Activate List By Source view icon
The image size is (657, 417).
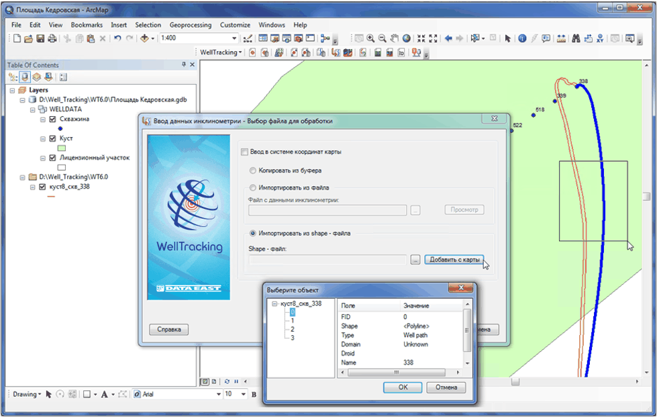click(x=24, y=77)
